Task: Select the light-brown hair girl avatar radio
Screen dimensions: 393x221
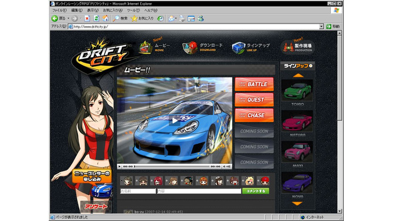Action: coord(167,181)
